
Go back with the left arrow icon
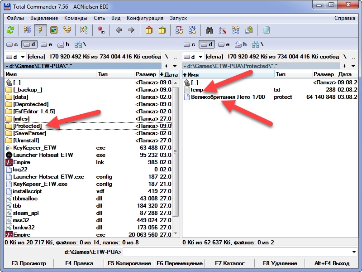point(119,30)
